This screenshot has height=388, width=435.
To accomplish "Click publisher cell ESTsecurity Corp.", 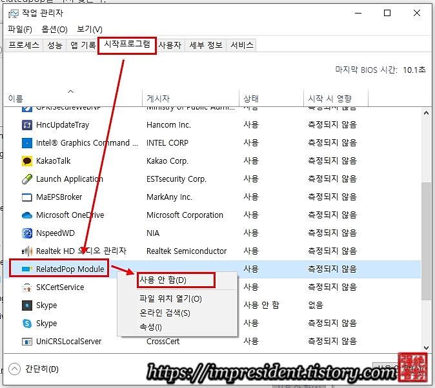I will [176, 179].
